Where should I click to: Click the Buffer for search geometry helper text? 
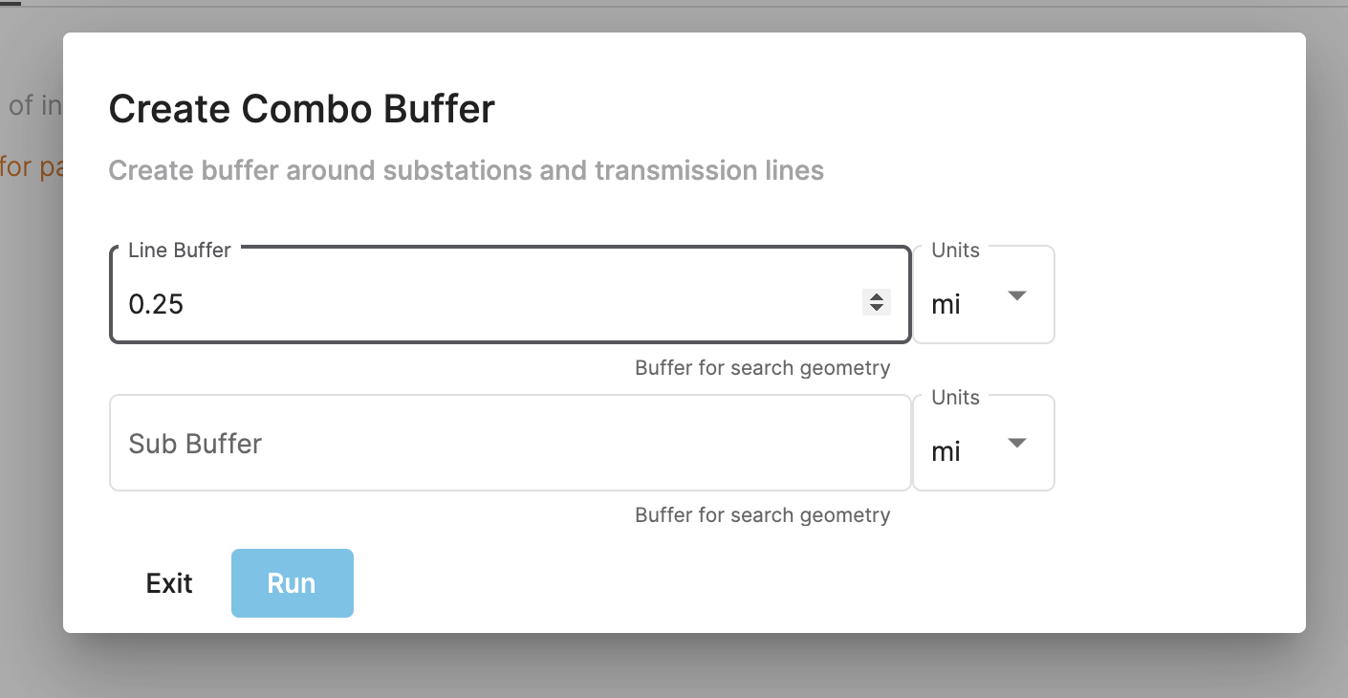tap(762, 367)
